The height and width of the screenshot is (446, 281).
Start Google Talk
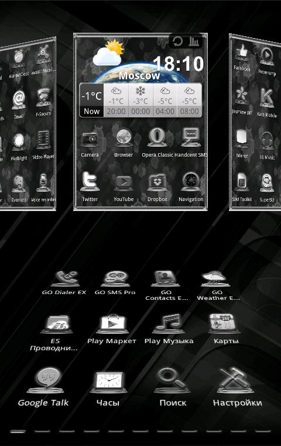46,380
